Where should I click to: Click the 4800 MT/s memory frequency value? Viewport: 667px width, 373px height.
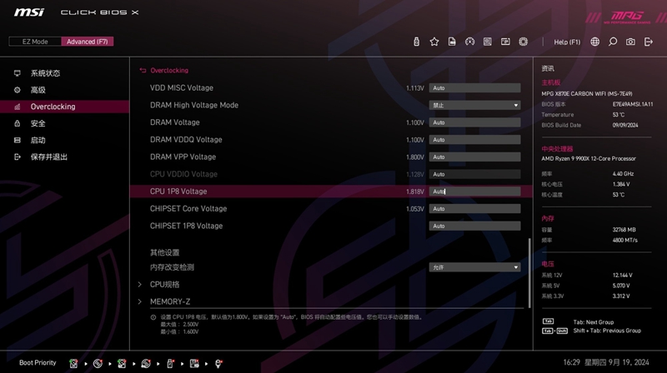624,240
